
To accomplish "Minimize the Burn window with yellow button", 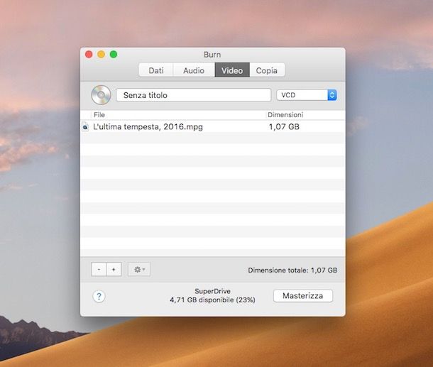I will (x=102, y=55).
